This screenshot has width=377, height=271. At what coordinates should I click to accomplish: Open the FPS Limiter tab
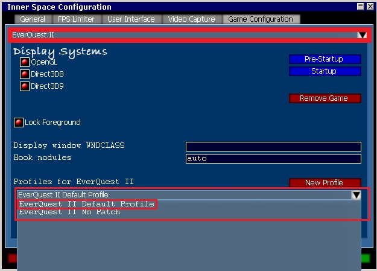76,19
